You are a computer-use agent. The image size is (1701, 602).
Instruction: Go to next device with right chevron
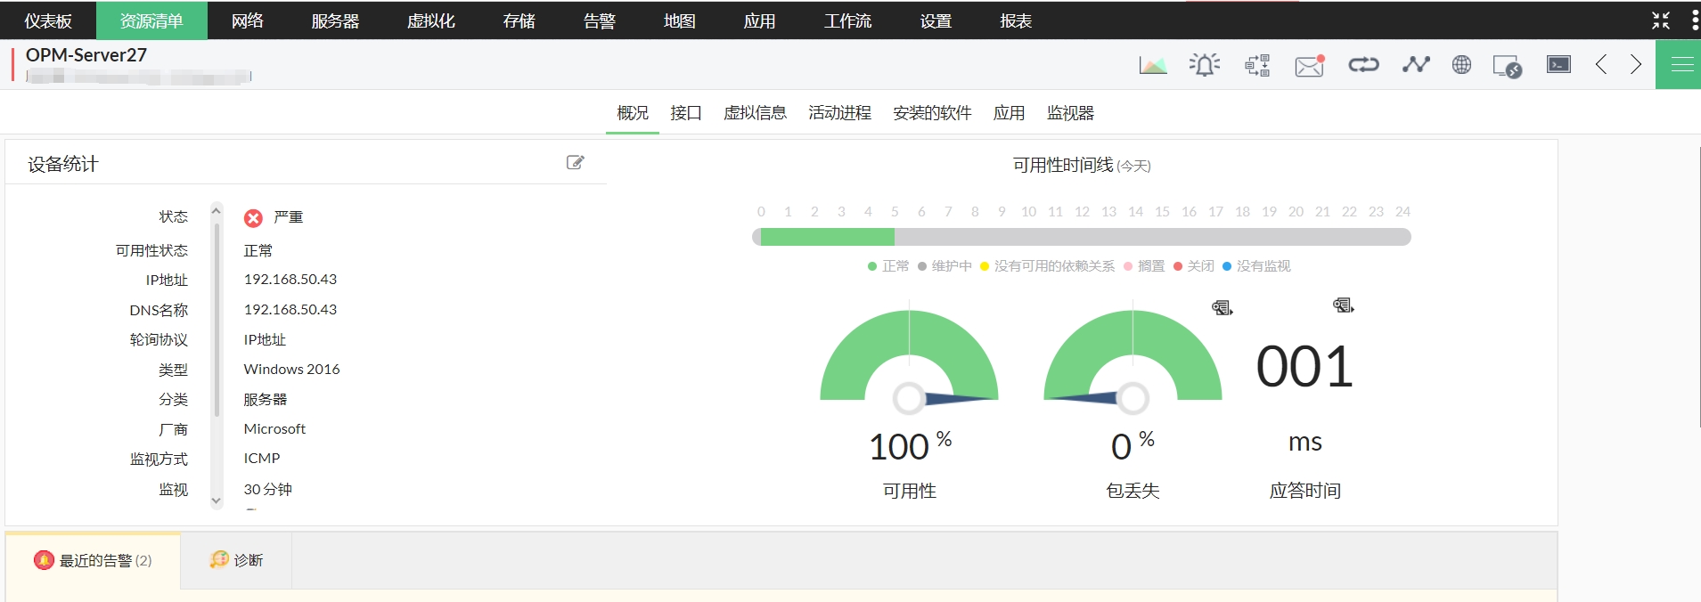[x=1636, y=64]
